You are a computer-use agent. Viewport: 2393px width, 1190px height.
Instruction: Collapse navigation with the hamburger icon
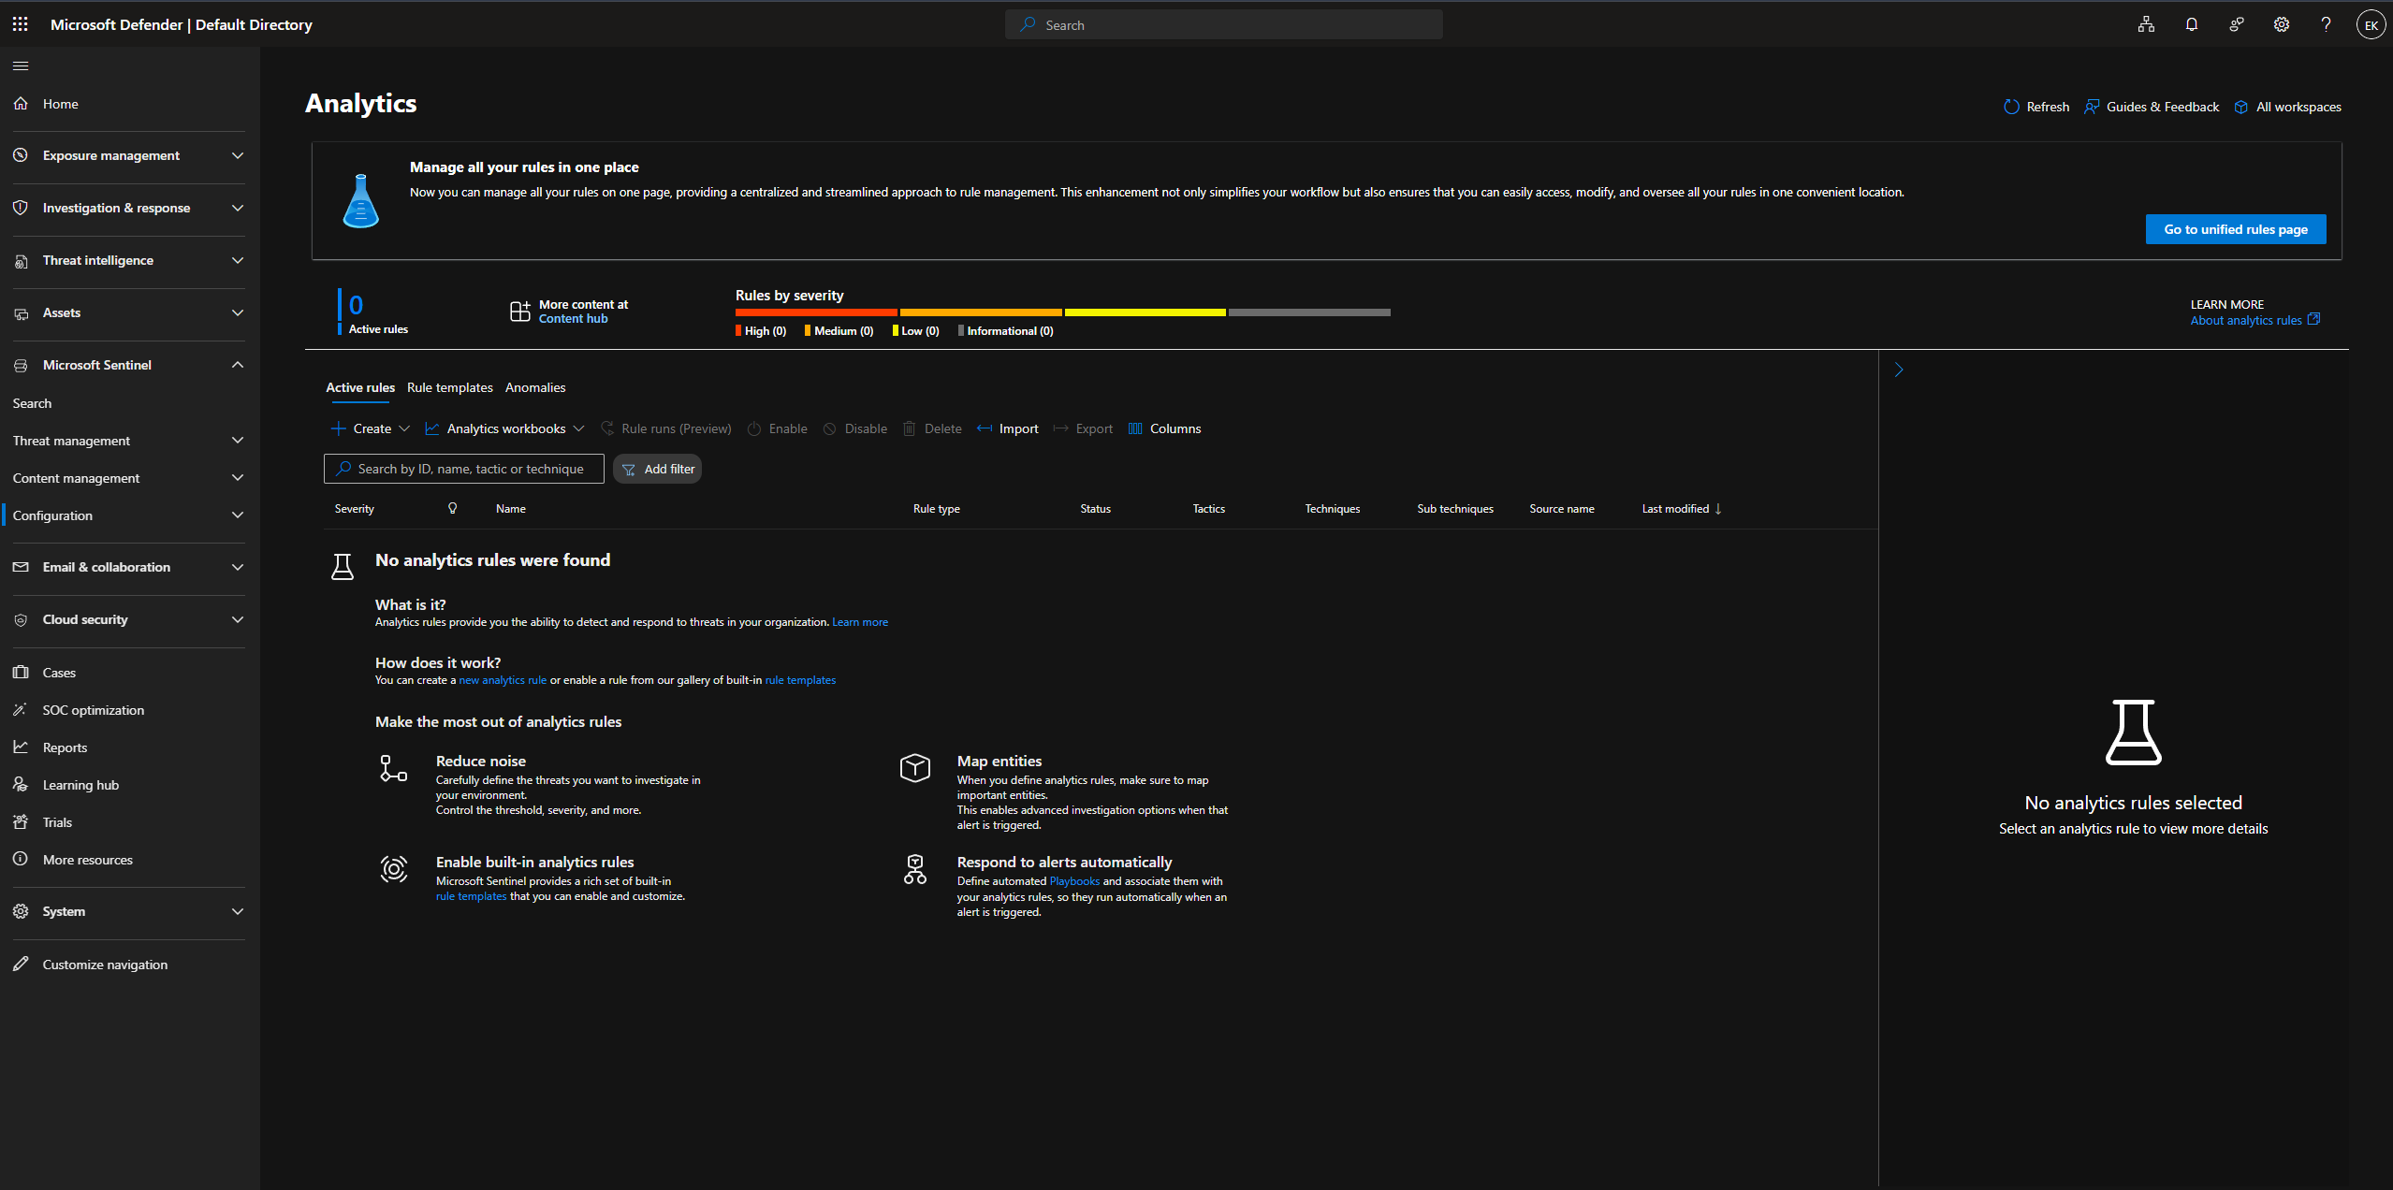coord(21,65)
